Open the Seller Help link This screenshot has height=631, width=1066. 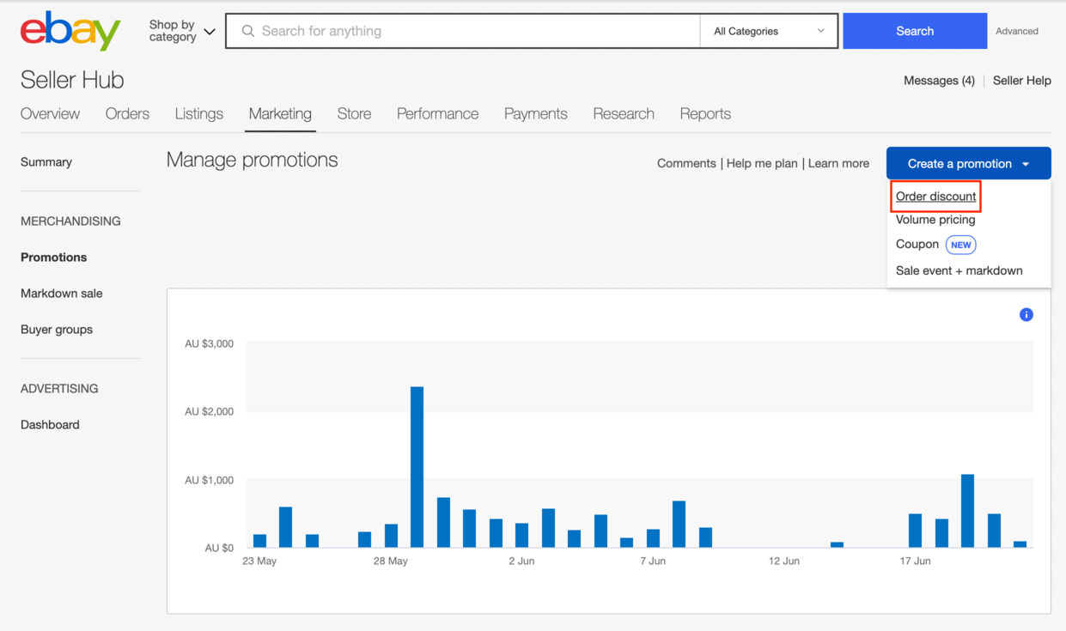click(x=1022, y=81)
